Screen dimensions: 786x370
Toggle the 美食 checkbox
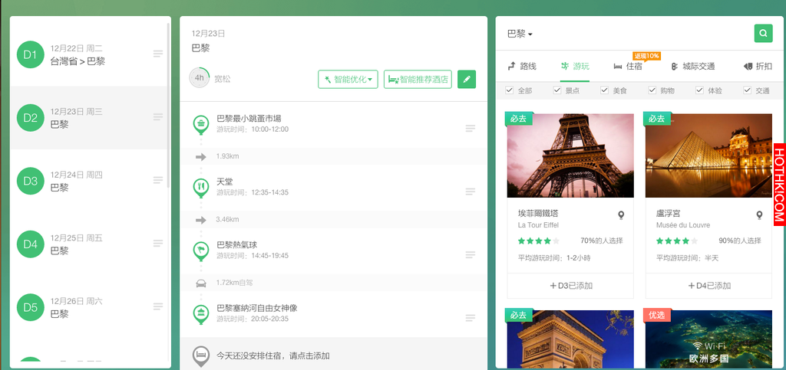pos(605,90)
